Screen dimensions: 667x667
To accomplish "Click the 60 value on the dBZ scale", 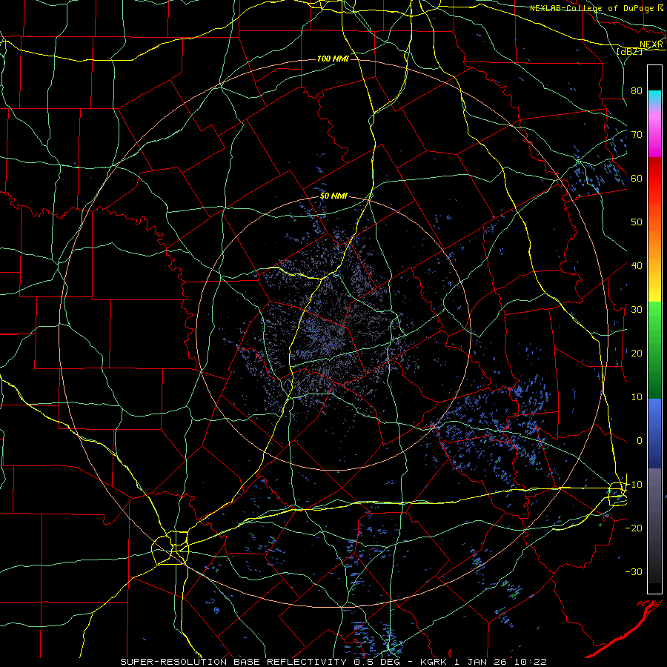I will pos(637,179).
